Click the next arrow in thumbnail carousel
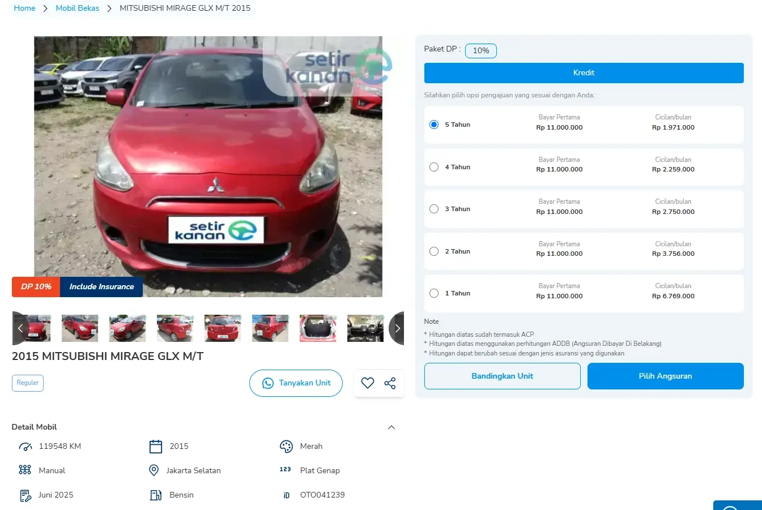Viewport: 762px width, 510px height. pos(397,328)
